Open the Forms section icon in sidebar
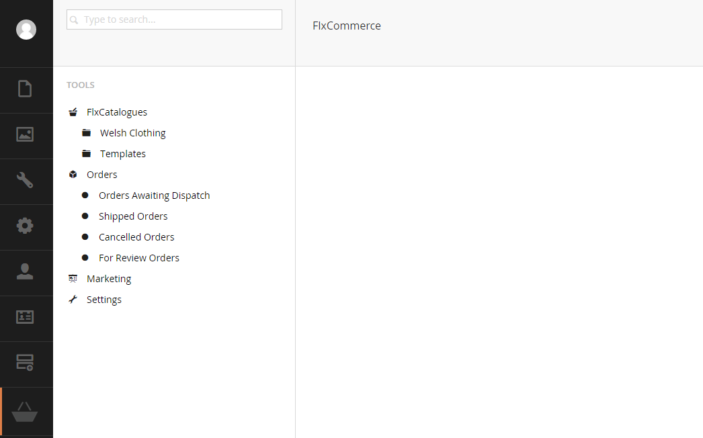 coord(25,363)
